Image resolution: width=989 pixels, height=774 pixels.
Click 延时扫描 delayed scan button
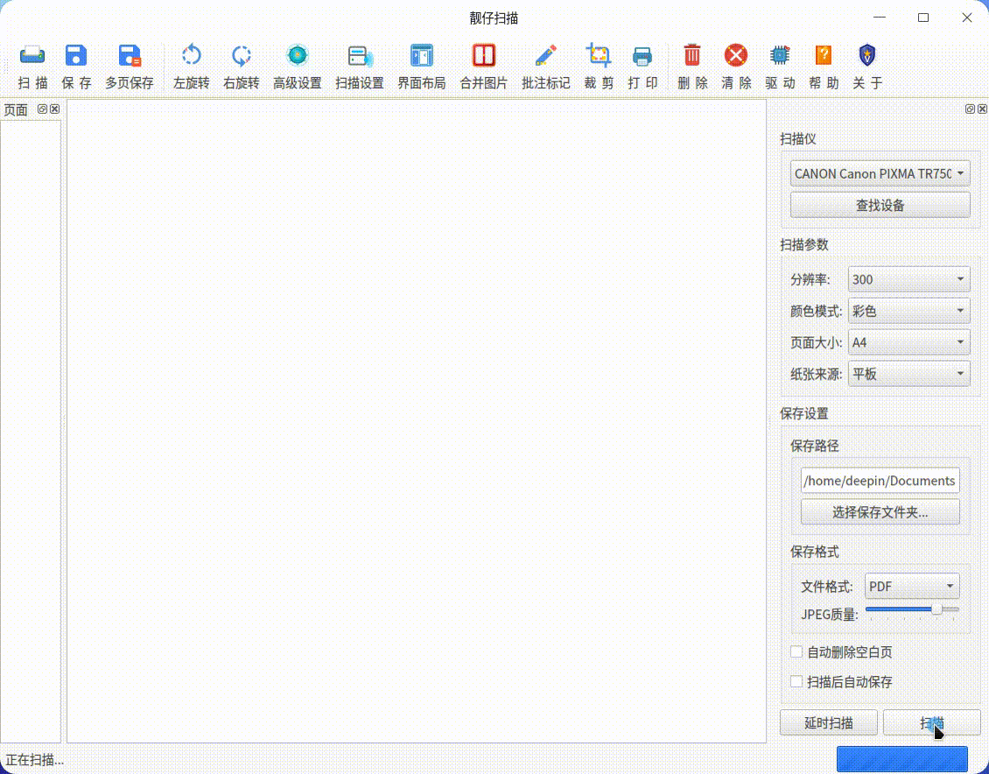[828, 722]
